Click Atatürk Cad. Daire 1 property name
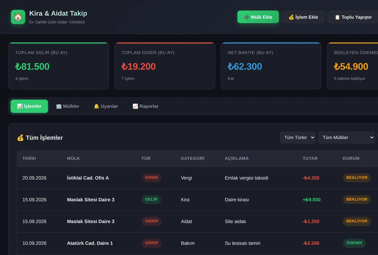This screenshot has width=378, height=255. click(x=90, y=243)
